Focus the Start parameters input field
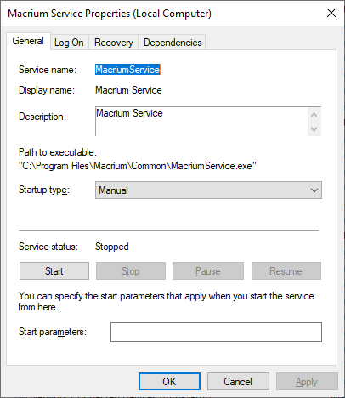345x398 pixels. 216,332
